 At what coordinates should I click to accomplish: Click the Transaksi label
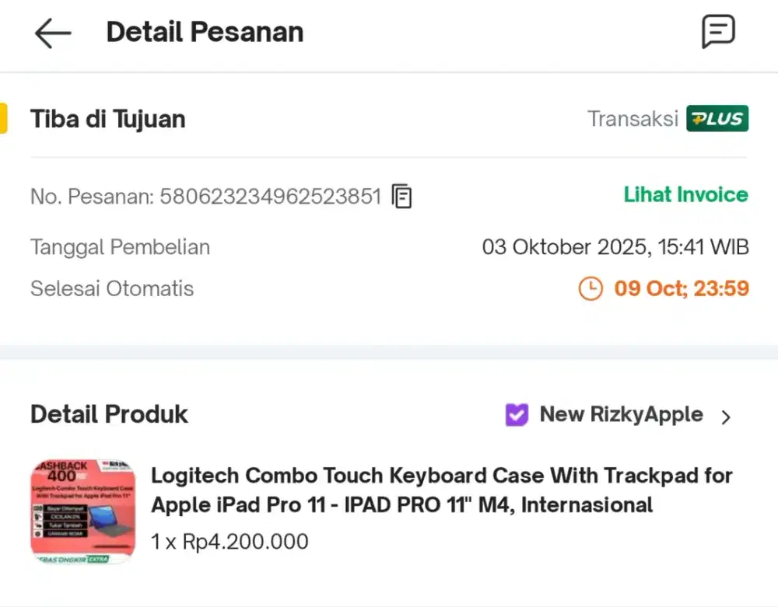[633, 119]
